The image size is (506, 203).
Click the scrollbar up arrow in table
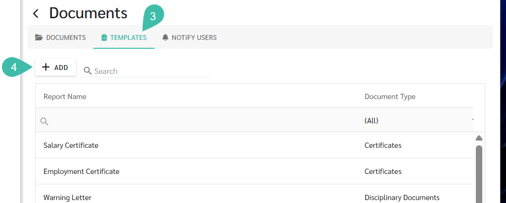479,138
